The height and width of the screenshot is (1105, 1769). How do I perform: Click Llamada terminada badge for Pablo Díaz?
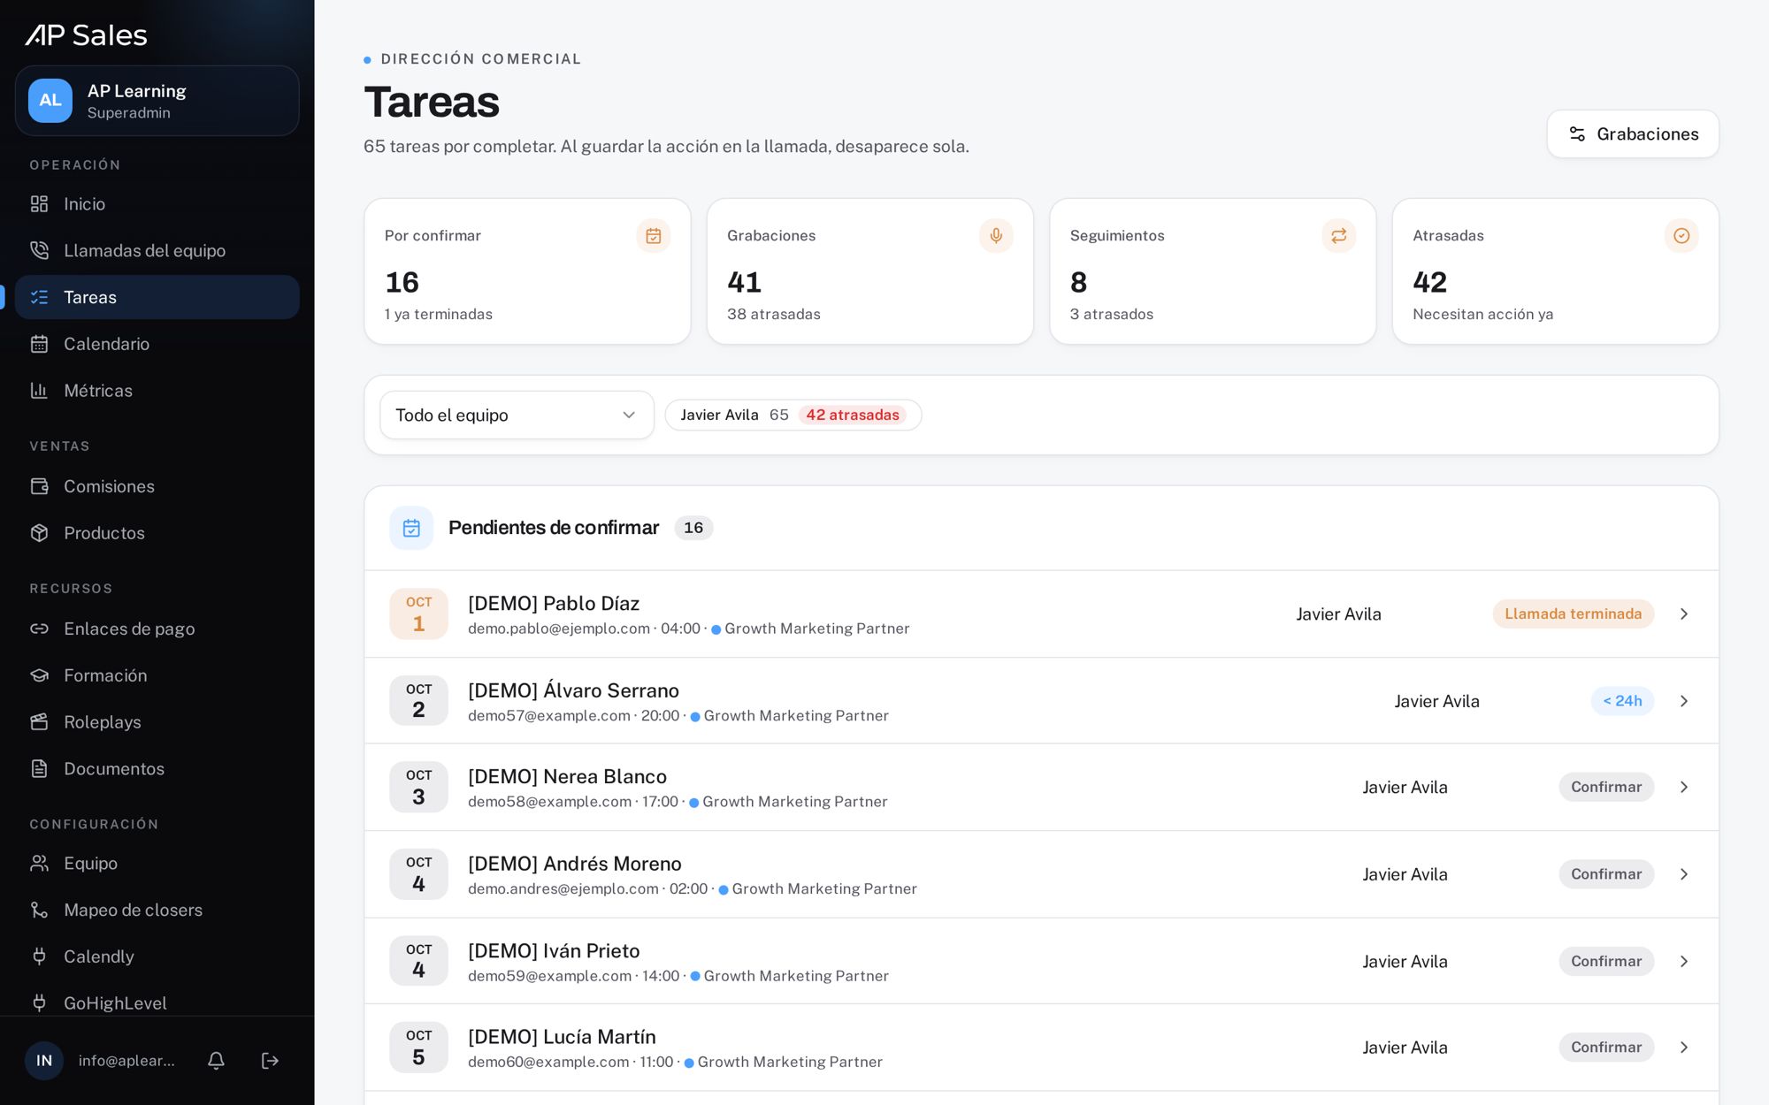(x=1573, y=613)
